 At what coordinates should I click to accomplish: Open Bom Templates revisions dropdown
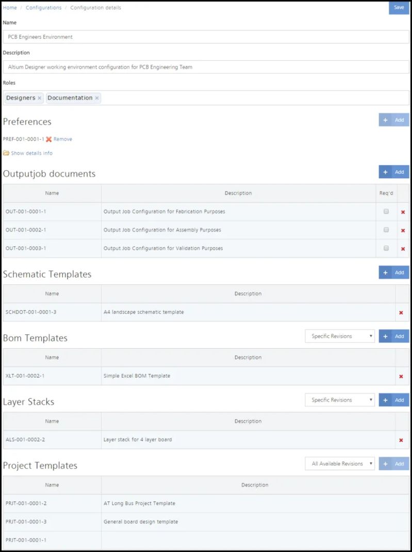point(340,336)
